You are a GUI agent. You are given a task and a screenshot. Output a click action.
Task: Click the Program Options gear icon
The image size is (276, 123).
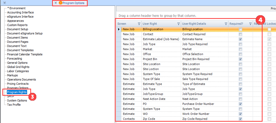(61, 3)
